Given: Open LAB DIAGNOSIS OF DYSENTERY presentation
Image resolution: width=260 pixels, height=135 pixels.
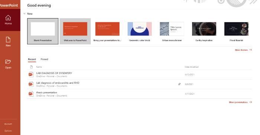Looking at the screenshot, I should click(140, 75).
